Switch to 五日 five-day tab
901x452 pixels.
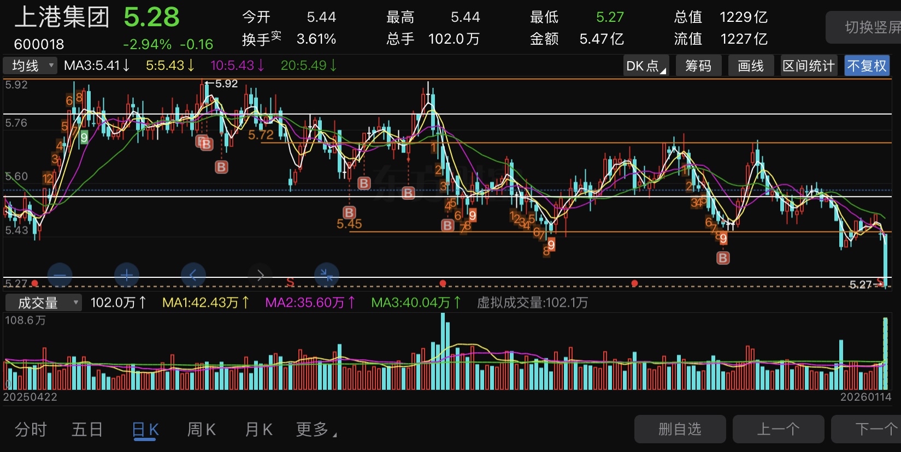point(87,430)
